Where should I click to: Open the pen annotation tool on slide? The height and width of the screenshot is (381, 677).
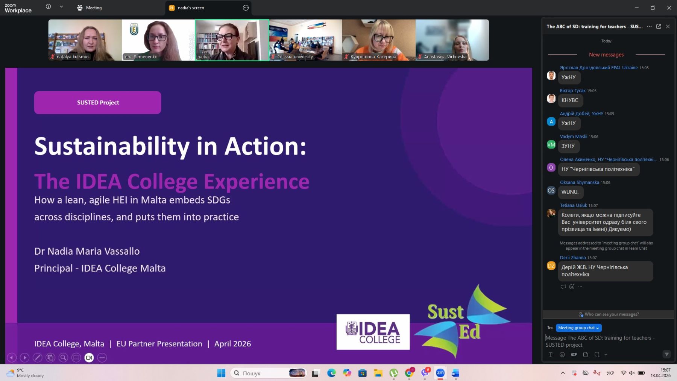(x=38, y=358)
